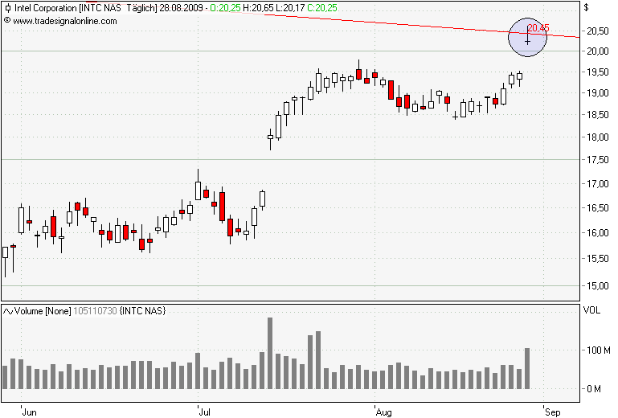Viewport: 618px width, 418px height.
Task: Click the volume value 105110730
Action: click(95, 311)
